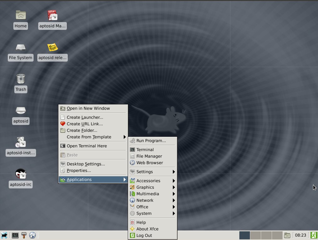Launch Web Browser from the submenu
Viewport: 318px width, 240px height.
[153, 163]
